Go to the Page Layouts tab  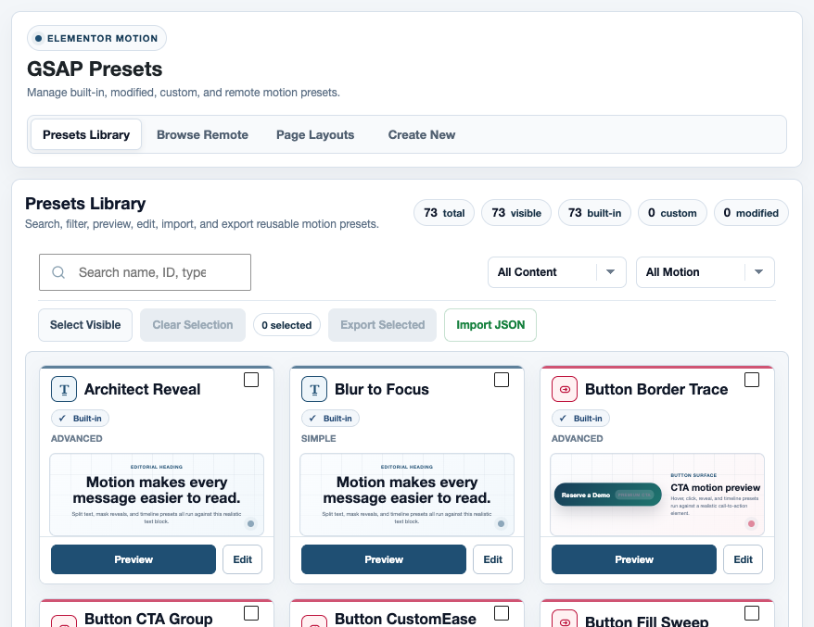click(315, 135)
